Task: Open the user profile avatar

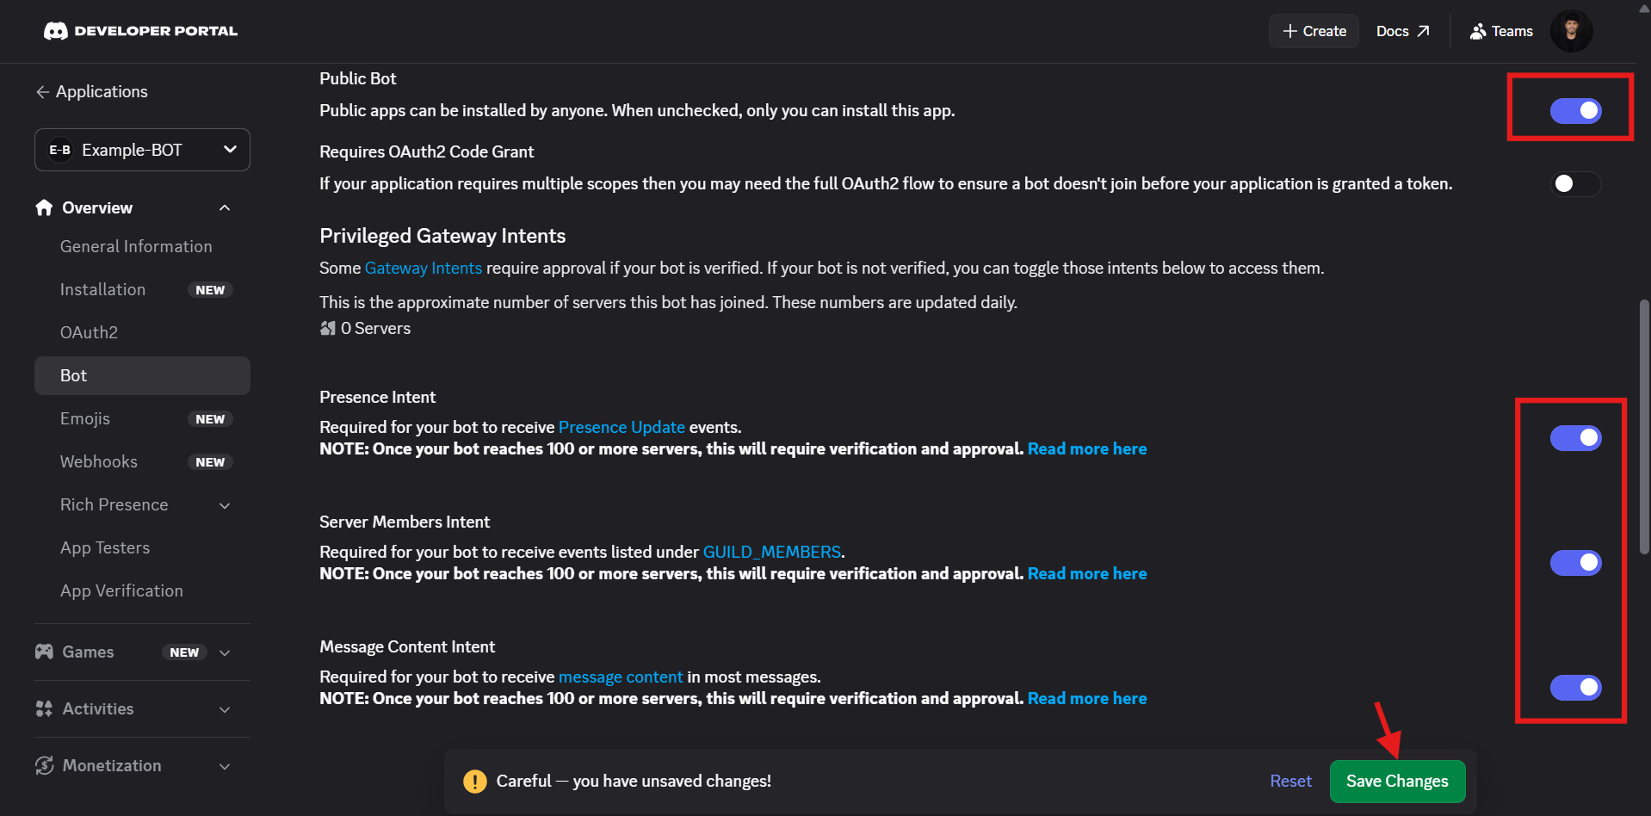Action: pyautogui.click(x=1571, y=31)
